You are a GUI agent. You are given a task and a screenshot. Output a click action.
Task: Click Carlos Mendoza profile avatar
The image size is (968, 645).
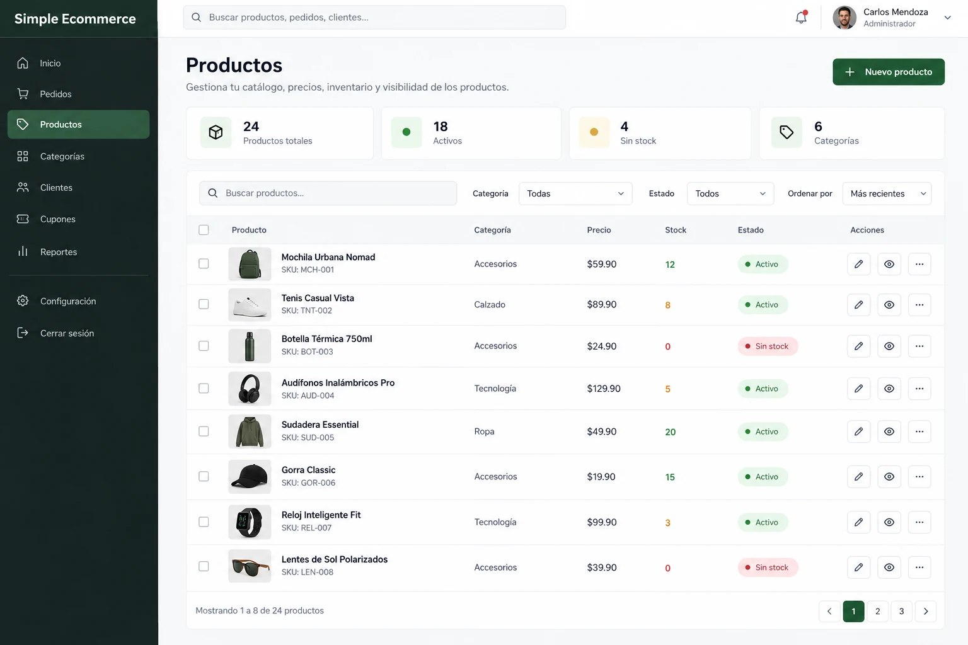[844, 18]
